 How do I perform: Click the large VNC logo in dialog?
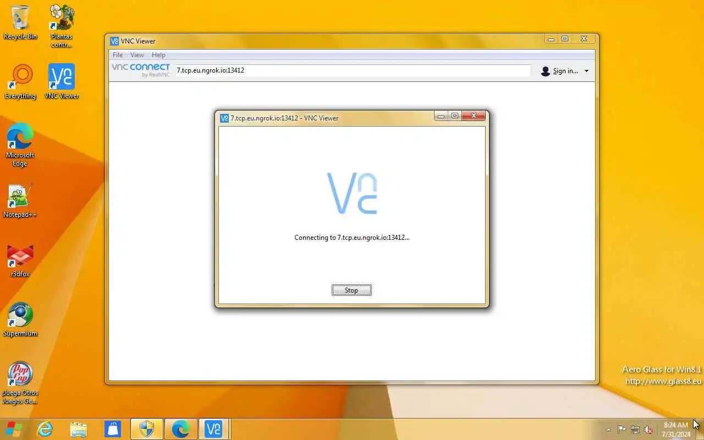[352, 193]
